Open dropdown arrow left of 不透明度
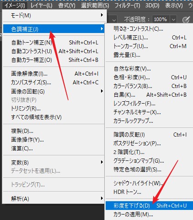 click(x=114, y=20)
